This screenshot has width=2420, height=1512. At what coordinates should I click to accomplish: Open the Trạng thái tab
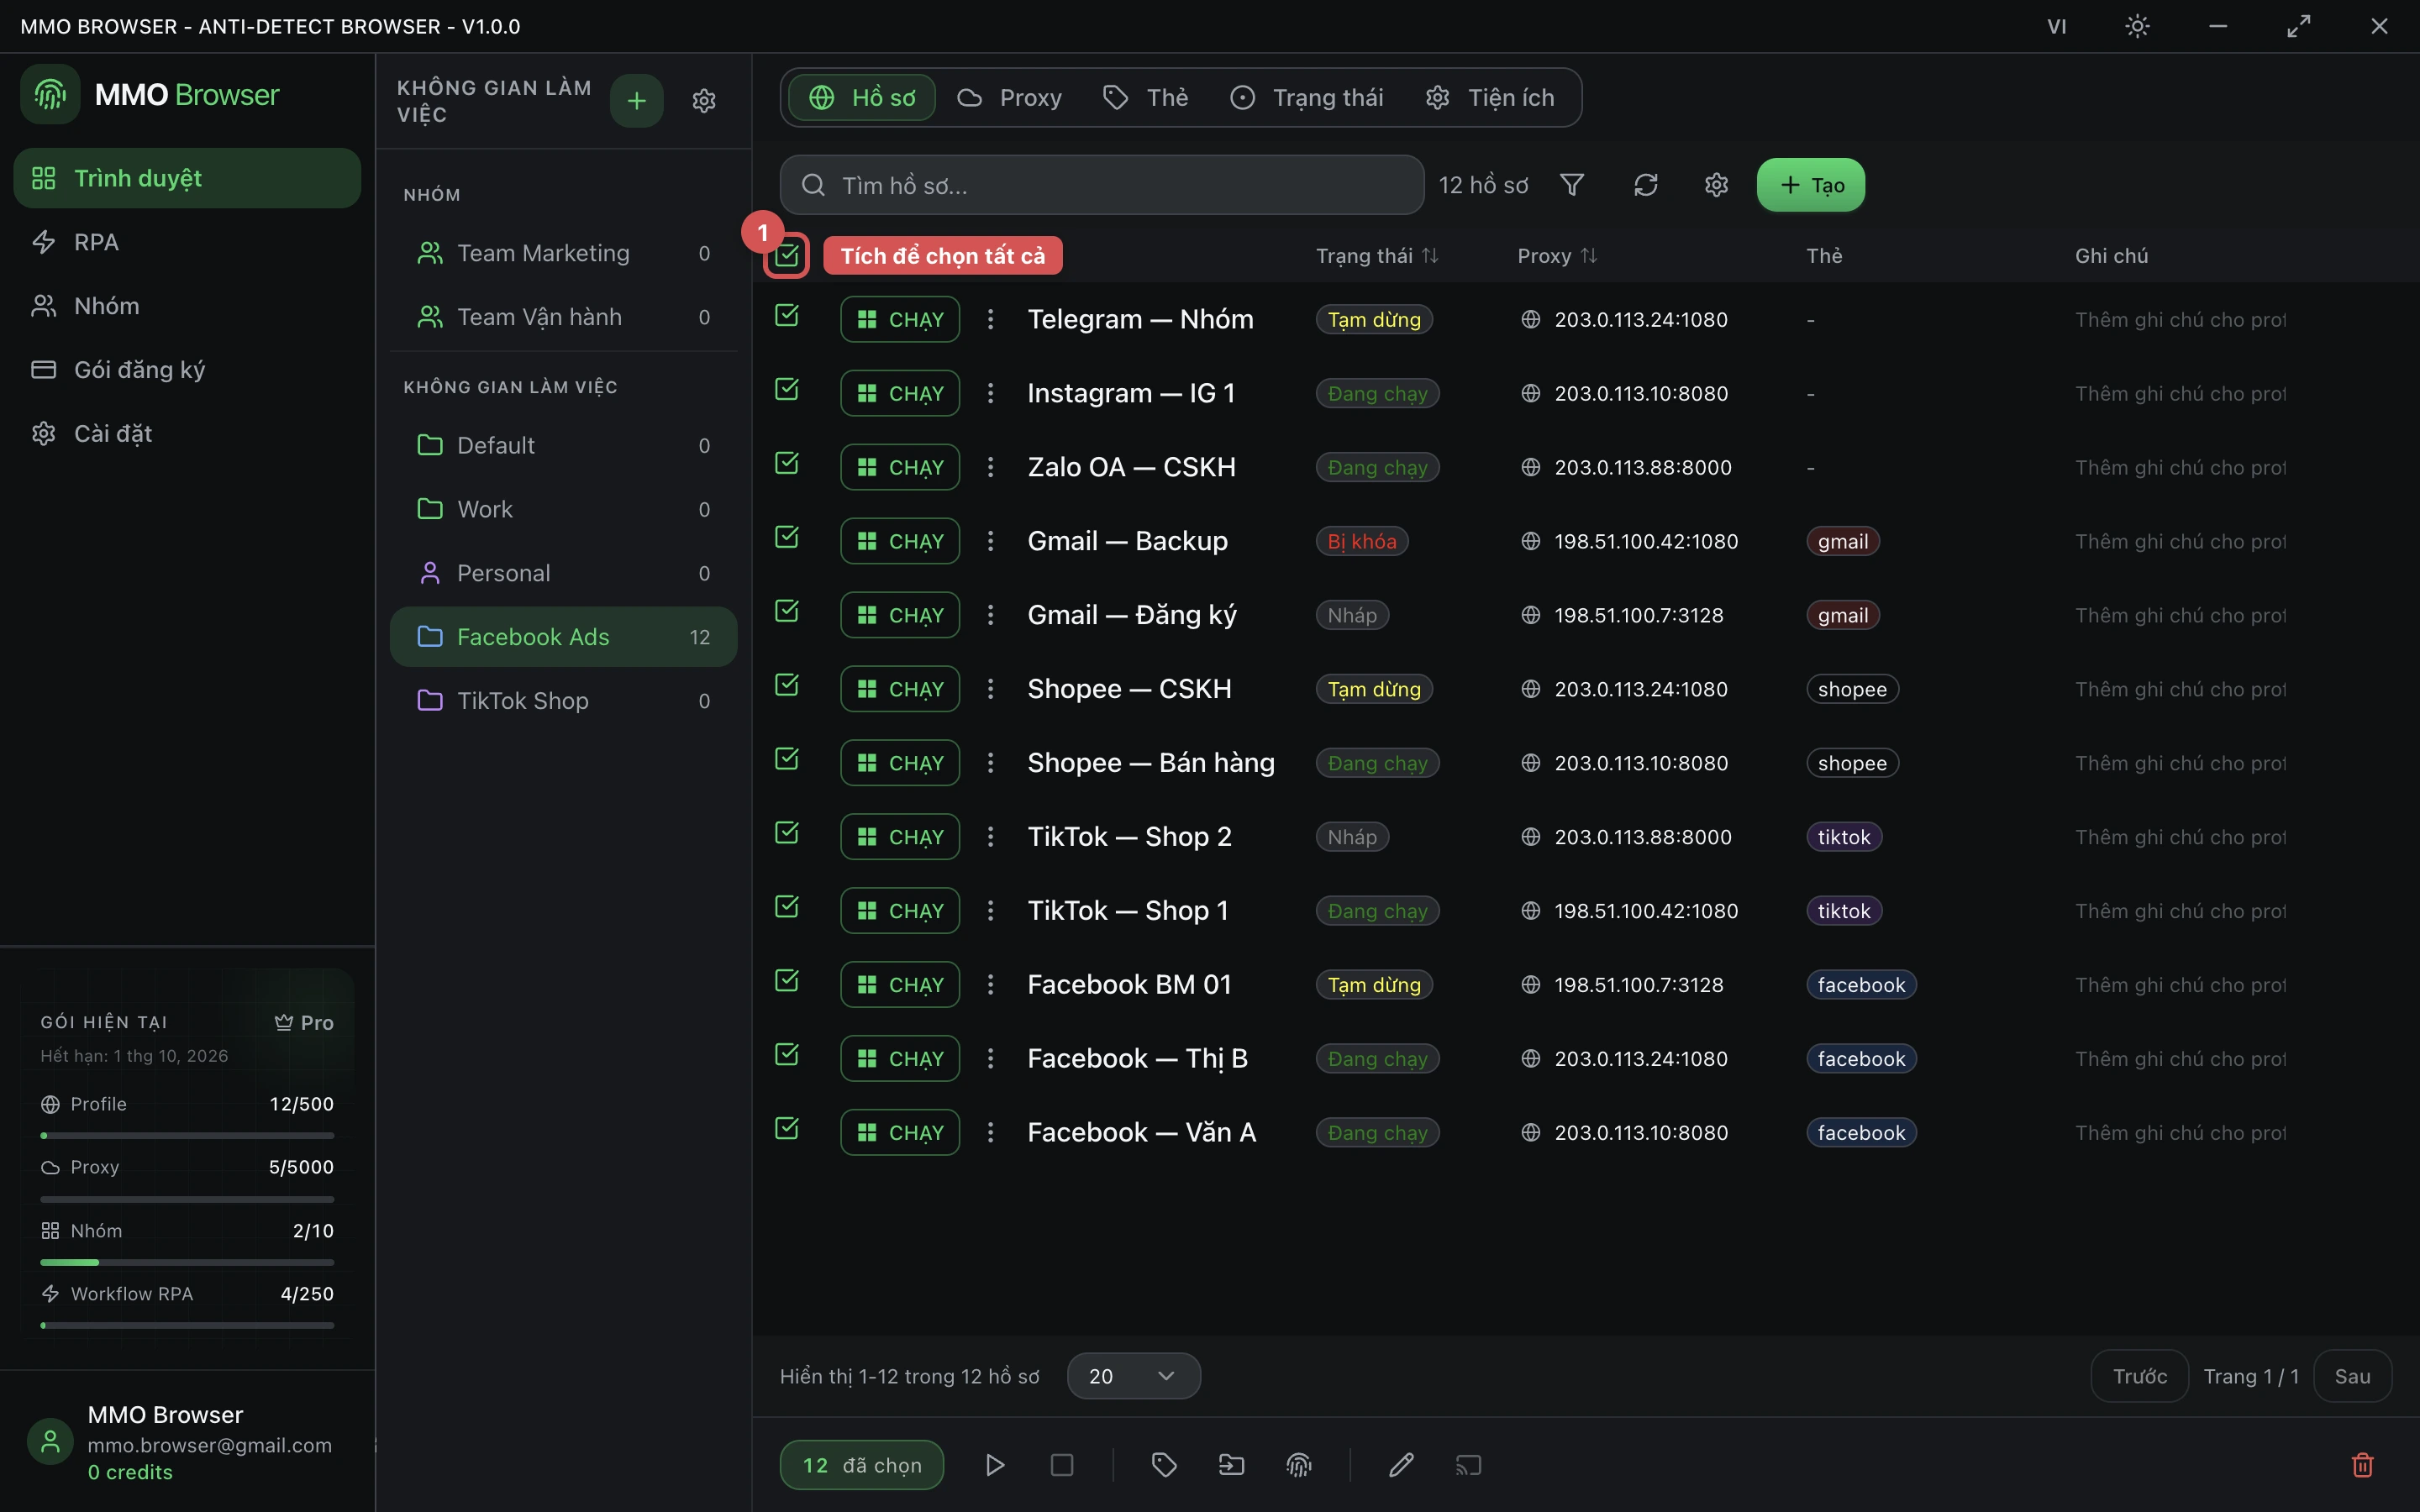tap(1306, 98)
